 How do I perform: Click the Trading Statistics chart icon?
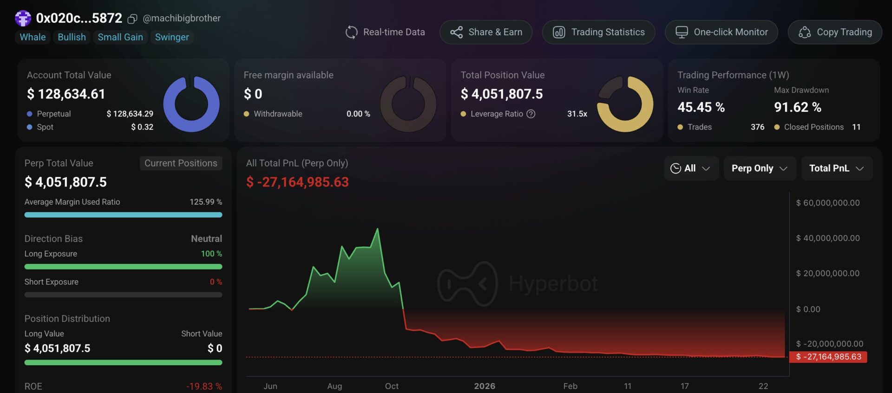coord(558,32)
